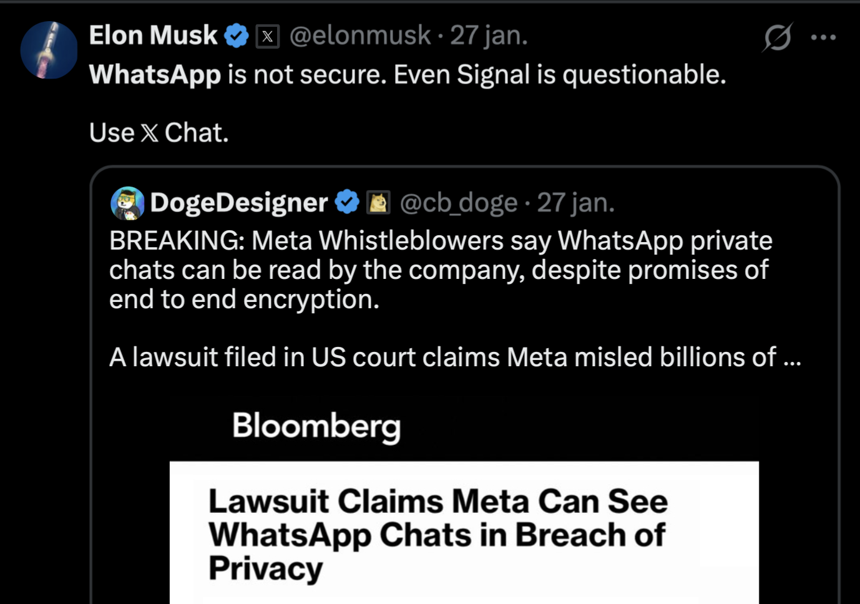
Task: Go to the @elonmusk handle
Action: pos(360,36)
